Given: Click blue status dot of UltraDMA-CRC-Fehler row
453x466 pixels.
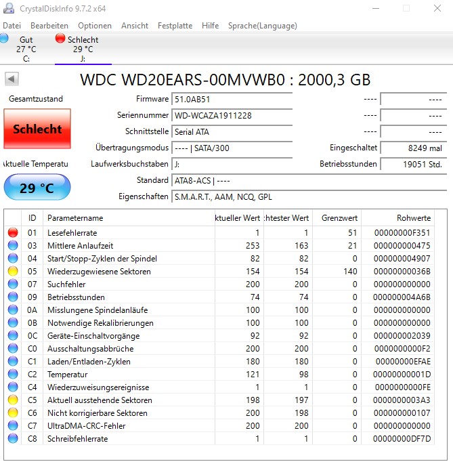Looking at the screenshot, I should tap(13, 425).
